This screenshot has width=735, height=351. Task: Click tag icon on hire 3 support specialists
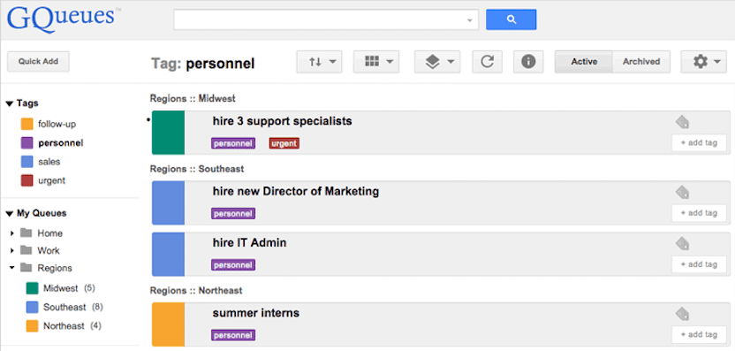click(x=683, y=123)
